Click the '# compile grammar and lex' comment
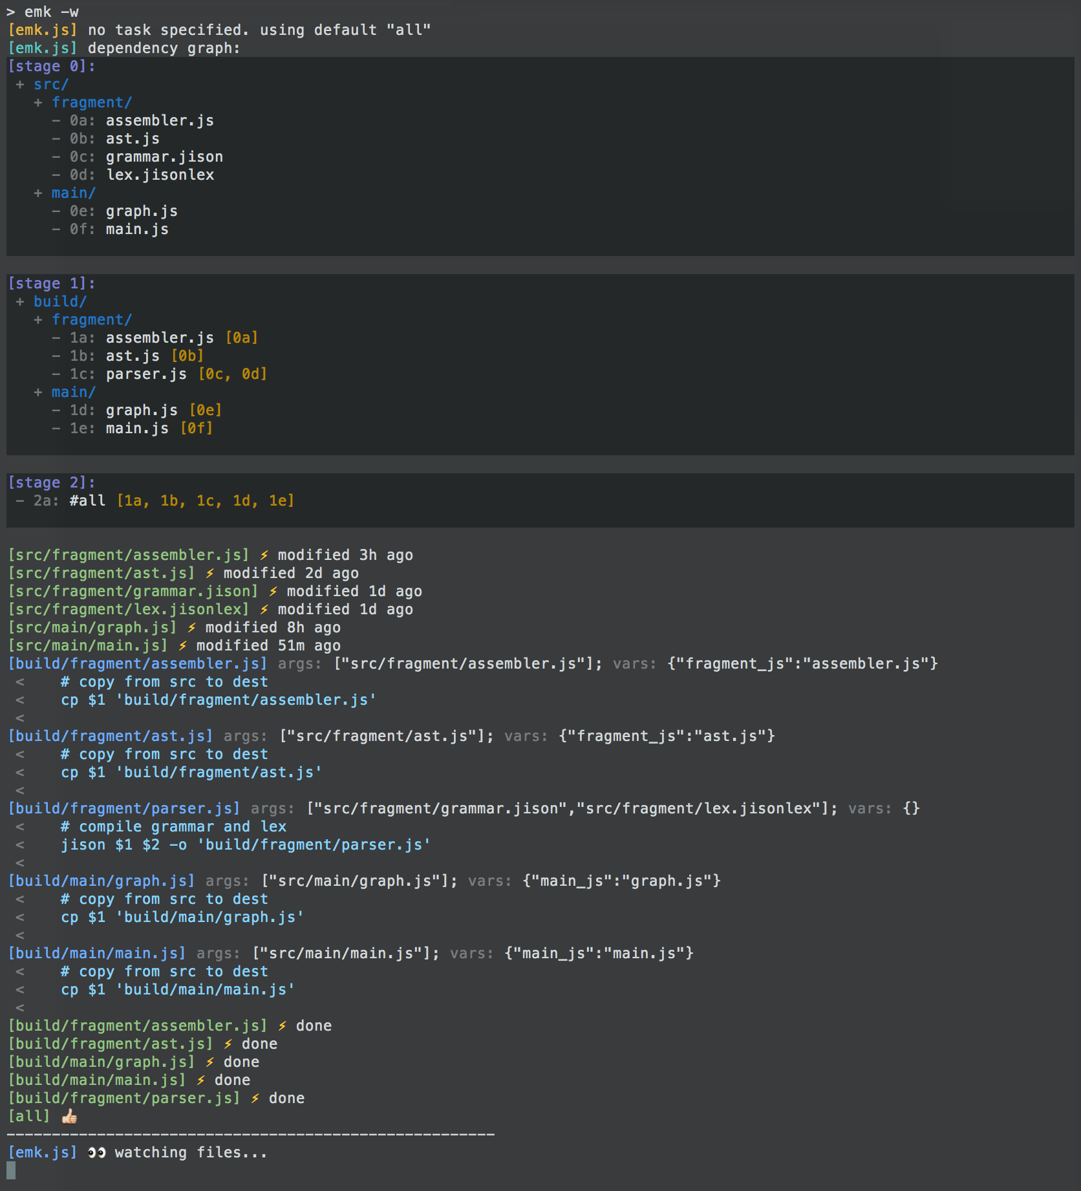Image resolution: width=1081 pixels, height=1191 pixels. click(173, 827)
